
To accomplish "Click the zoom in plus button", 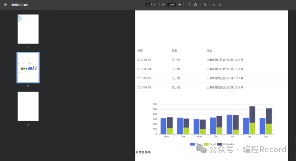I will 180,5.
